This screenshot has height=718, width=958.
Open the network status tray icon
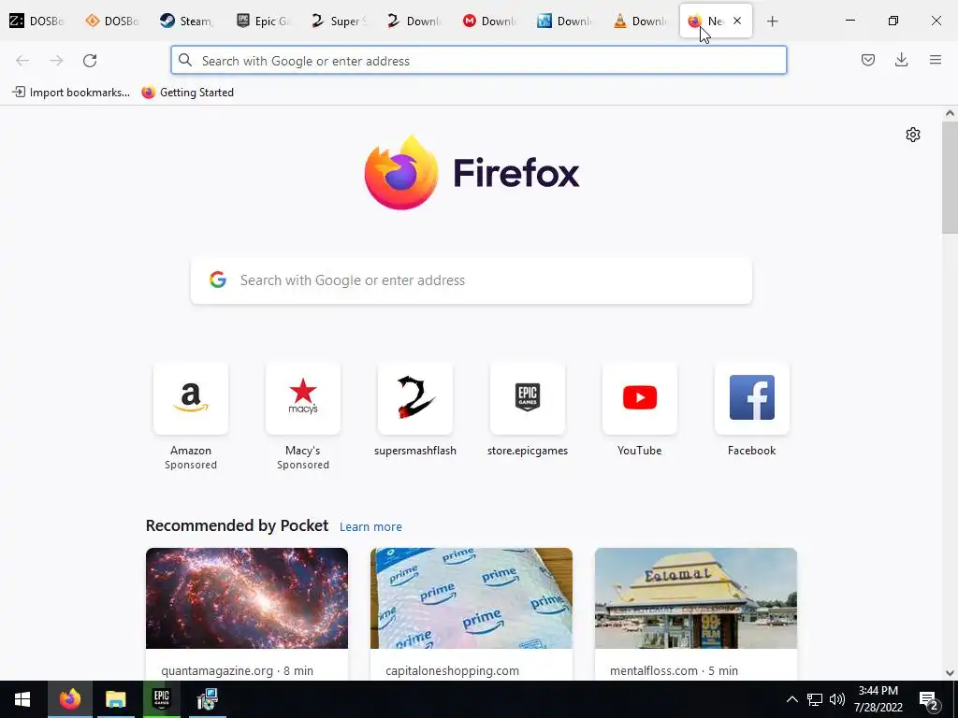[x=815, y=699]
